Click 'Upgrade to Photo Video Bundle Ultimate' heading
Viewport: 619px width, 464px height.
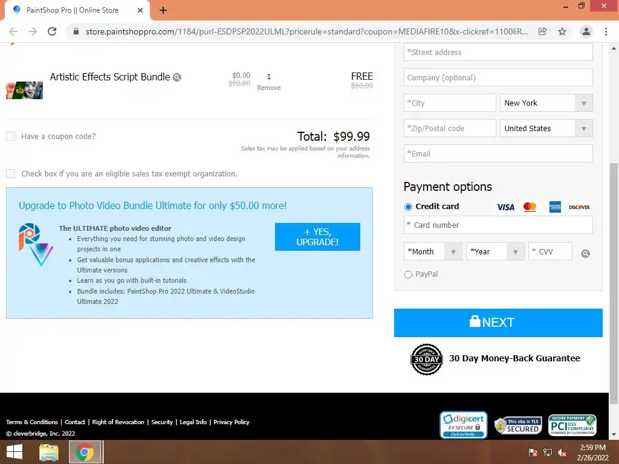pyautogui.click(x=153, y=205)
